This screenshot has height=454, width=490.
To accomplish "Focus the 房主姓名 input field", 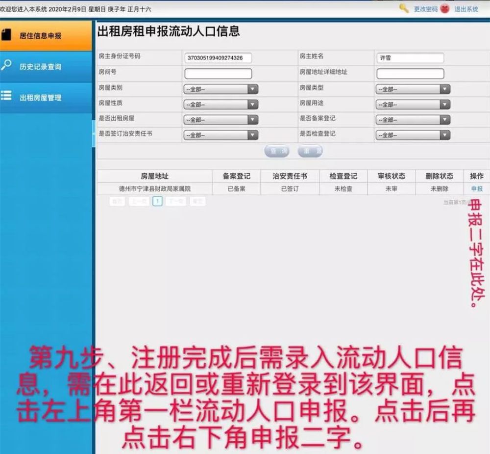I will tap(410, 58).
